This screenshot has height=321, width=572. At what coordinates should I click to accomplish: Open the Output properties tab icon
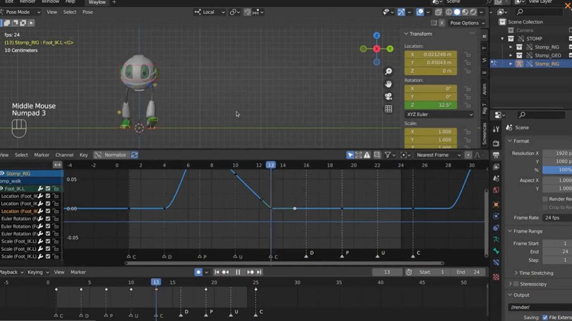496,155
